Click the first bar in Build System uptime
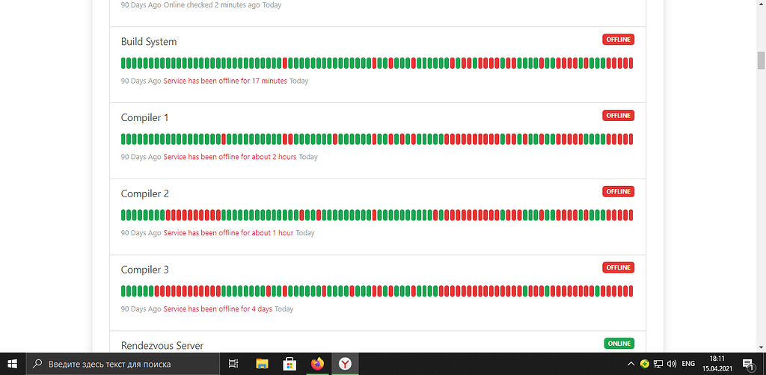 click(x=123, y=63)
